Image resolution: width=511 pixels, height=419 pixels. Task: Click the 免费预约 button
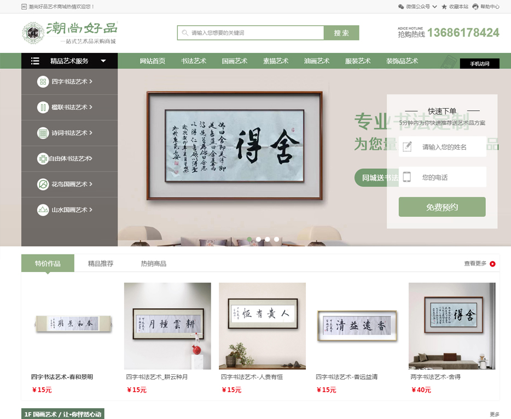(442, 207)
